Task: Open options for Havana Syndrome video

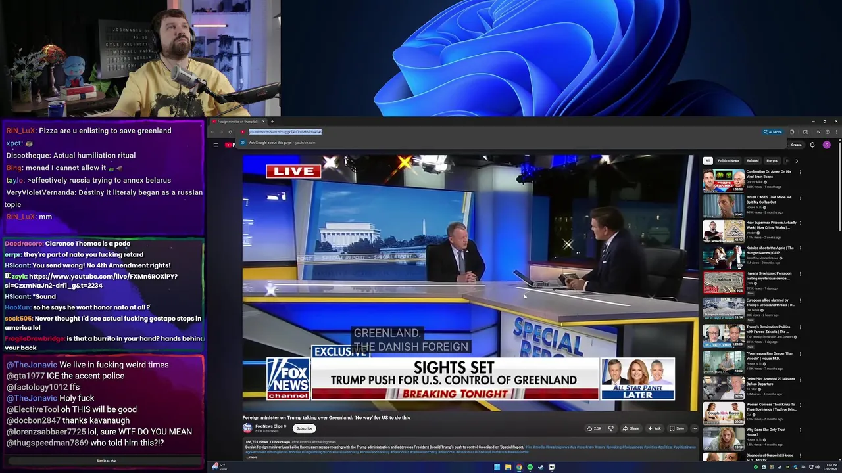Action: [x=801, y=273]
